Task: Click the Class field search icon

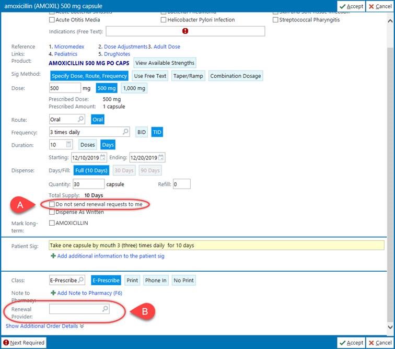Action: (81, 280)
